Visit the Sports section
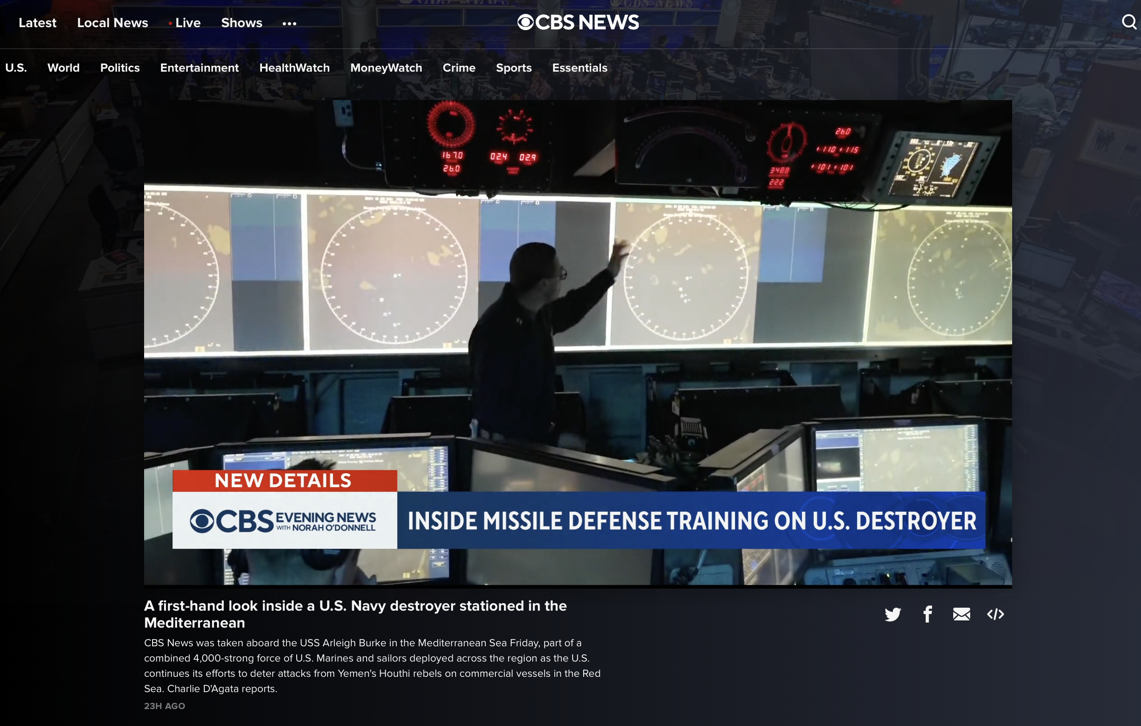The height and width of the screenshot is (726, 1141). pos(514,68)
